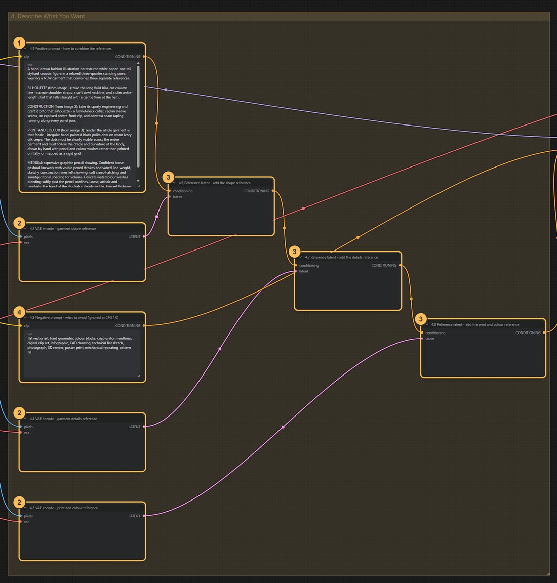Collapse the 4.3 Negative prompt node

click(26, 317)
